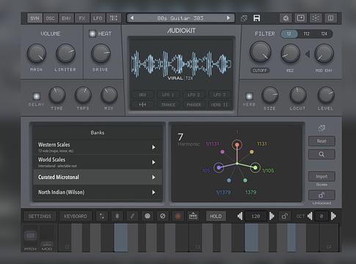Click the left arrow next to MOD ENV knob
The height and width of the screenshot is (264, 356).
pyautogui.click(x=308, y=54)
